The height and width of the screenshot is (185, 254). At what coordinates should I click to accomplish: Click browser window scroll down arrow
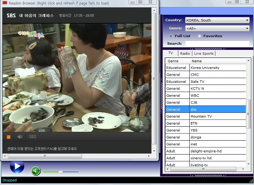pyautogui.click(x=154, y=151)
